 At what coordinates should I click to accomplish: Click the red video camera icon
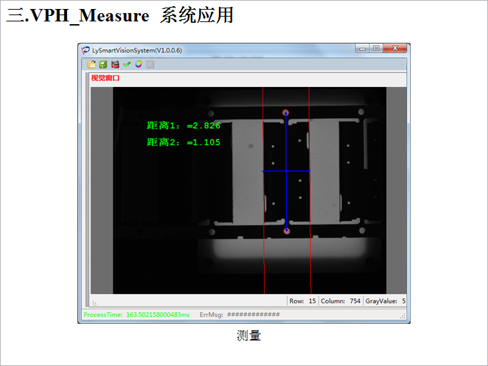[x=115, y=64]
